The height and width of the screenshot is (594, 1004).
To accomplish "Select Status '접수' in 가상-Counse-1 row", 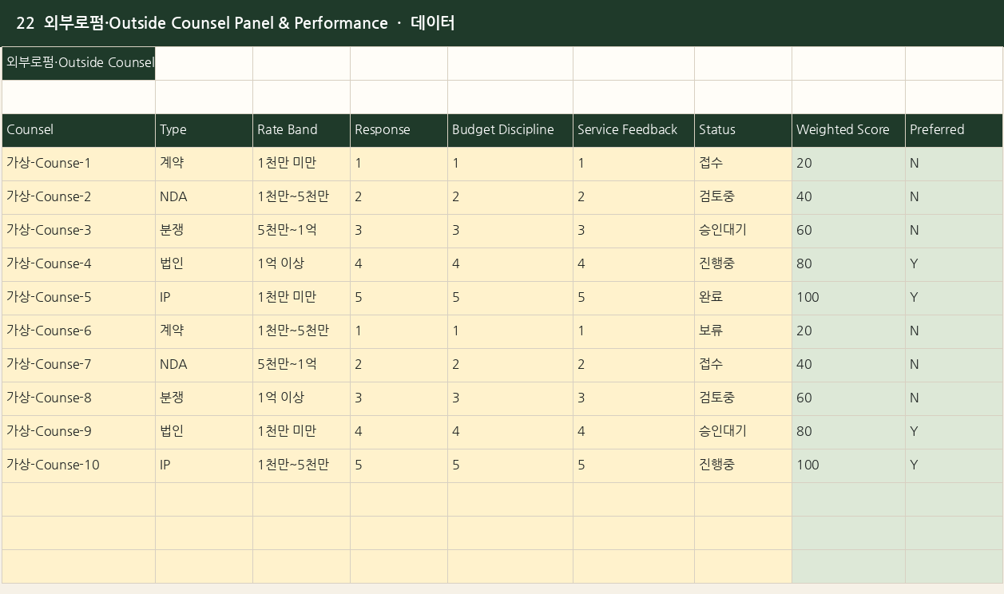I will (743, 164).
